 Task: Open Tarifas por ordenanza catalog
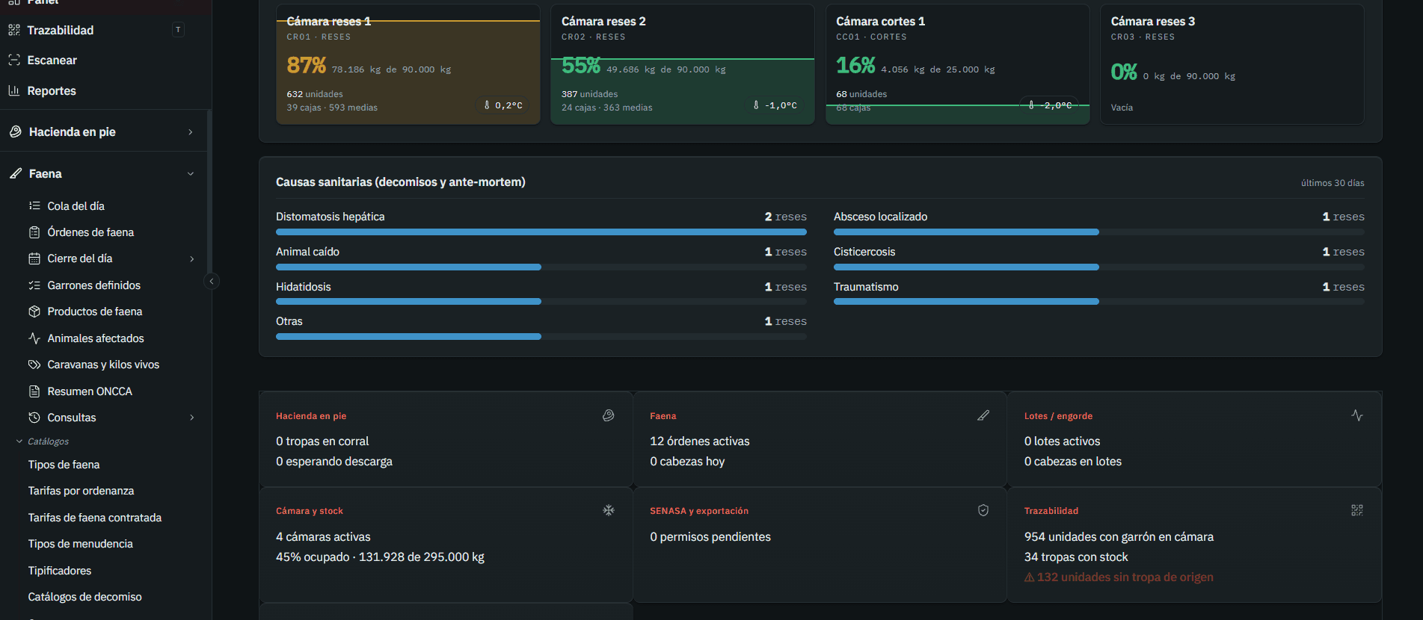click(82, 491)
